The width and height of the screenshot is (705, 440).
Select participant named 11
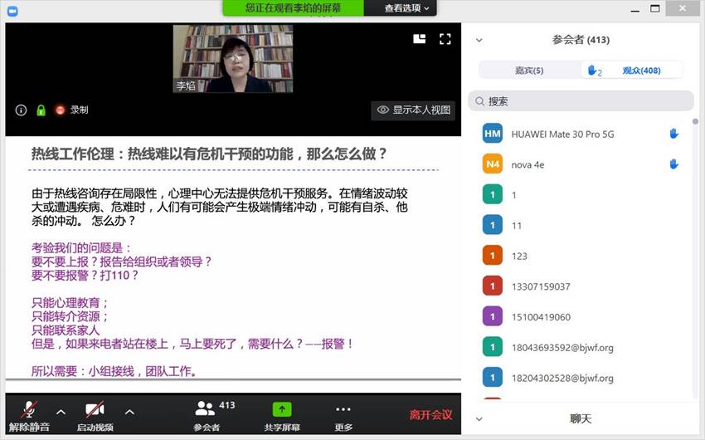[582, 226]
